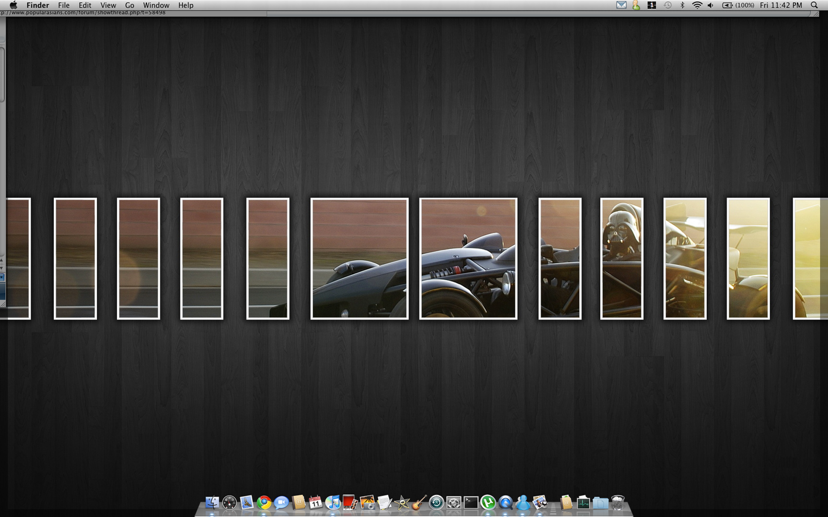
Task: Open the Apple menu
Action: coord(13,5)
